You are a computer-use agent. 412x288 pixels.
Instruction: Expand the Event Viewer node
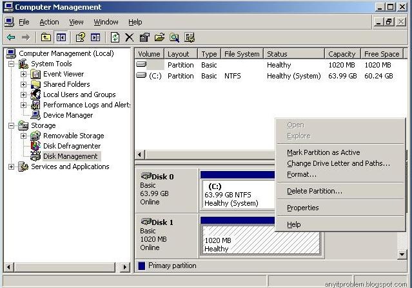(23, 75)
